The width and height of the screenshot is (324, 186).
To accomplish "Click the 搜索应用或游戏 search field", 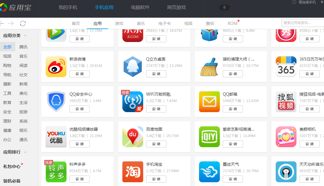I will 303,23.
